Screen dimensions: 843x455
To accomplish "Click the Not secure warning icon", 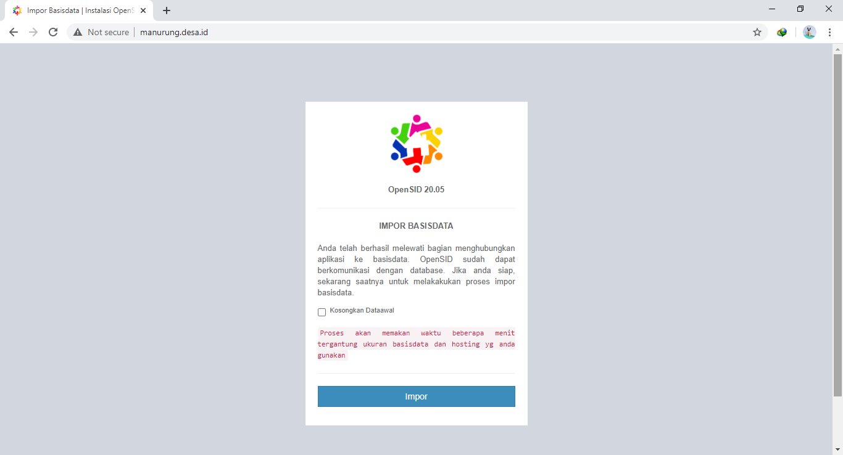I will point(78,32).
